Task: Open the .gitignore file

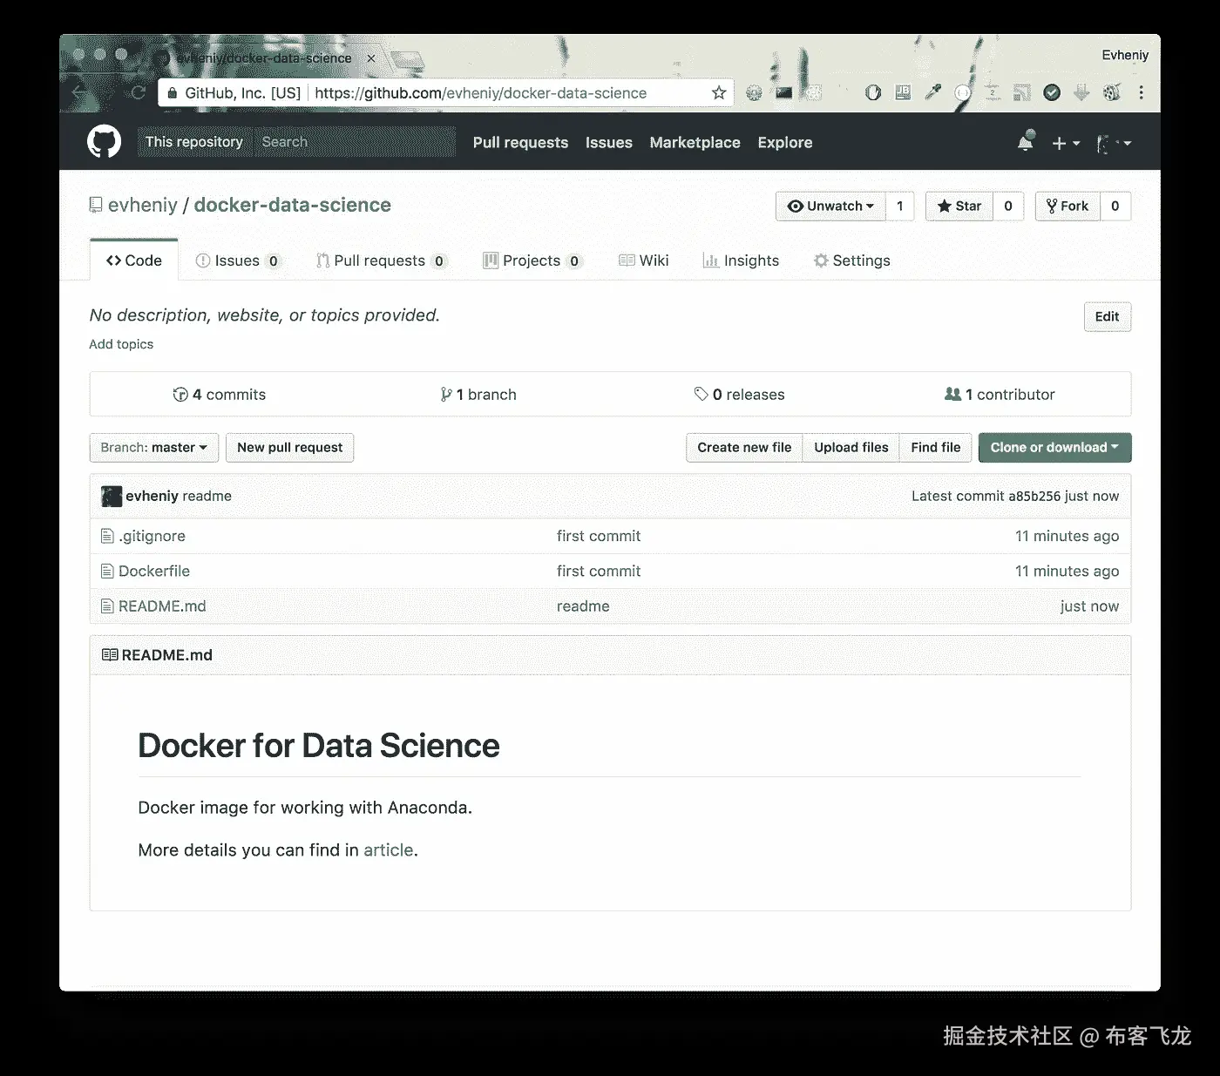Action: coord(152,537)
